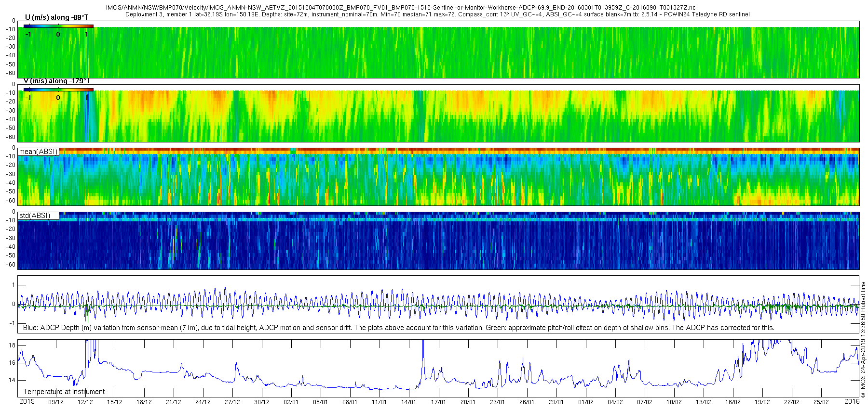Image resolution: width=868 pixels, height=409 pixels.
Task: Click the '29/01' date tick
Action: pyautogui.click(x=556, y=402)
